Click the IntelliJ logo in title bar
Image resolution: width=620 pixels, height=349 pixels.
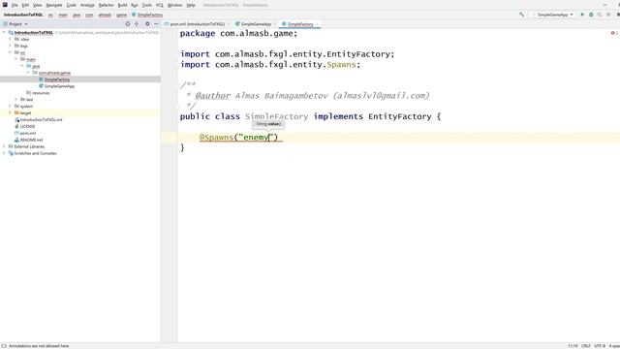click(x=5, y=5)
